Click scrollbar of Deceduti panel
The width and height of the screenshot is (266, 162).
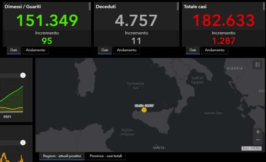tap(178, 7)
